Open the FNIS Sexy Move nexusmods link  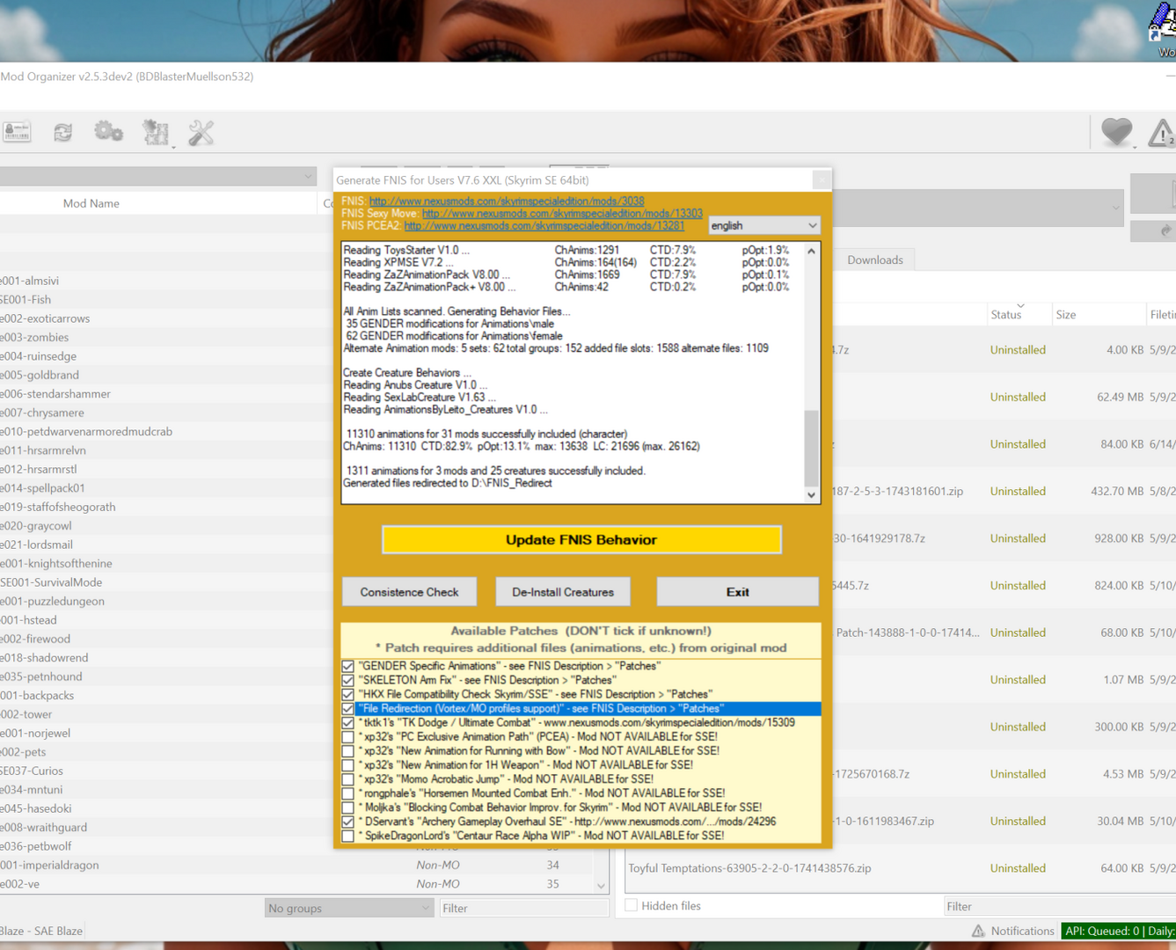(x=562, y=214)
